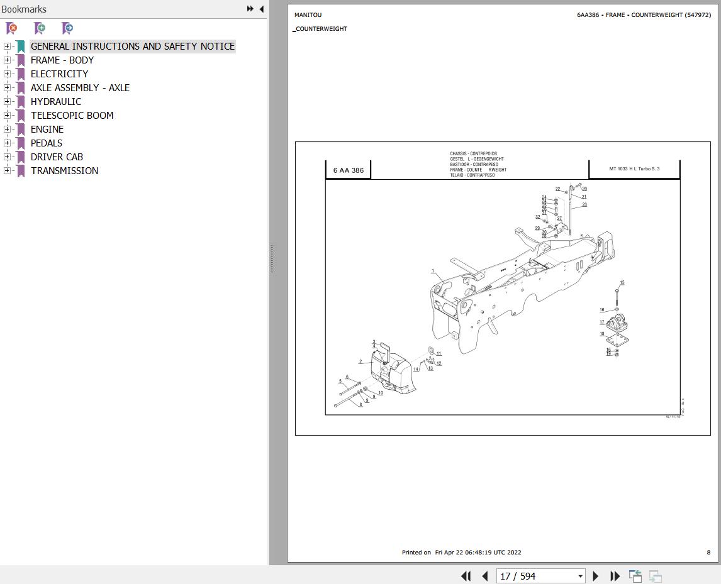Expand the TRANSMISSION bookmark branch

click(6, 170)
